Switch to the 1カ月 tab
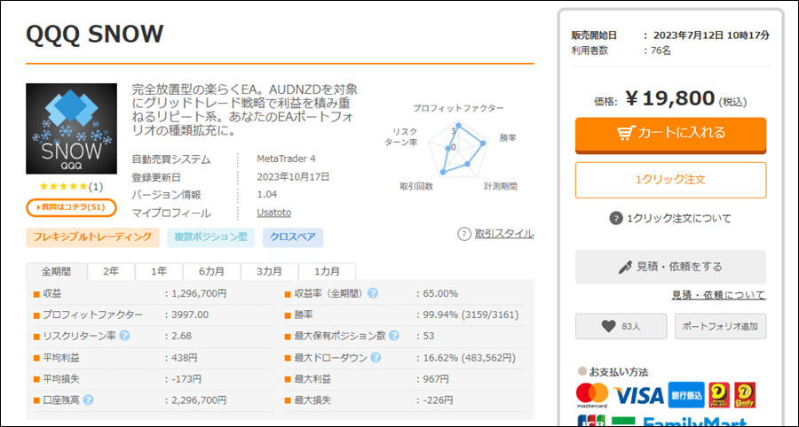Viewport: 799px width, 427px height. click(x=327, y=271)
